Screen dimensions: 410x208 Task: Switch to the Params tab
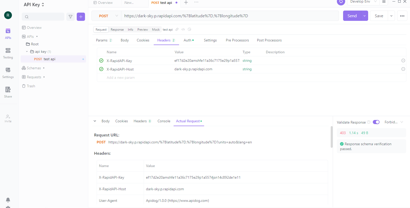pos(104,40)
